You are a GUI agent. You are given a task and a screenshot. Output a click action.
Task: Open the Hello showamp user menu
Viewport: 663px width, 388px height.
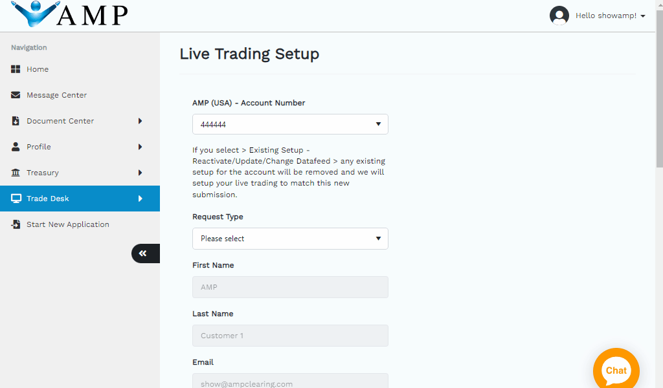coord(610,16)
